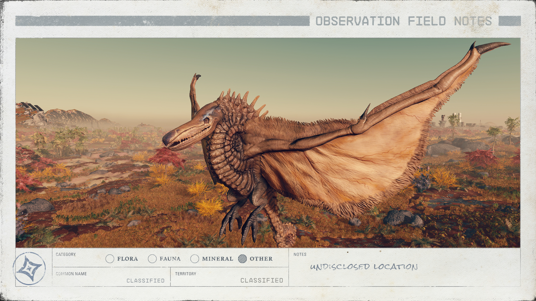The height and width of the screenshot is (301, 536).
Task: Select the Fauna category radio button
Action: tap(152, 259)
